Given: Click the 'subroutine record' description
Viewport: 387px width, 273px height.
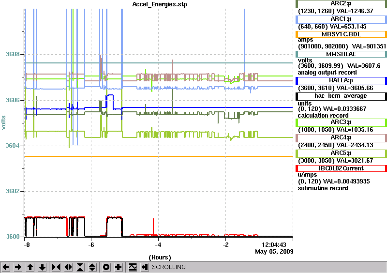Looking at the screenshot, I should (323, 188).
